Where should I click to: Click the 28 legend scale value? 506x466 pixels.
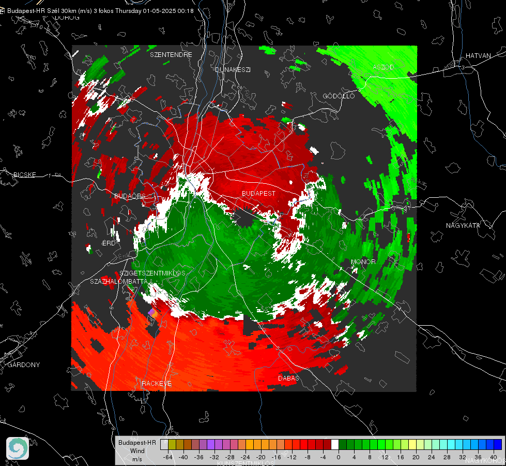(447, 457)
